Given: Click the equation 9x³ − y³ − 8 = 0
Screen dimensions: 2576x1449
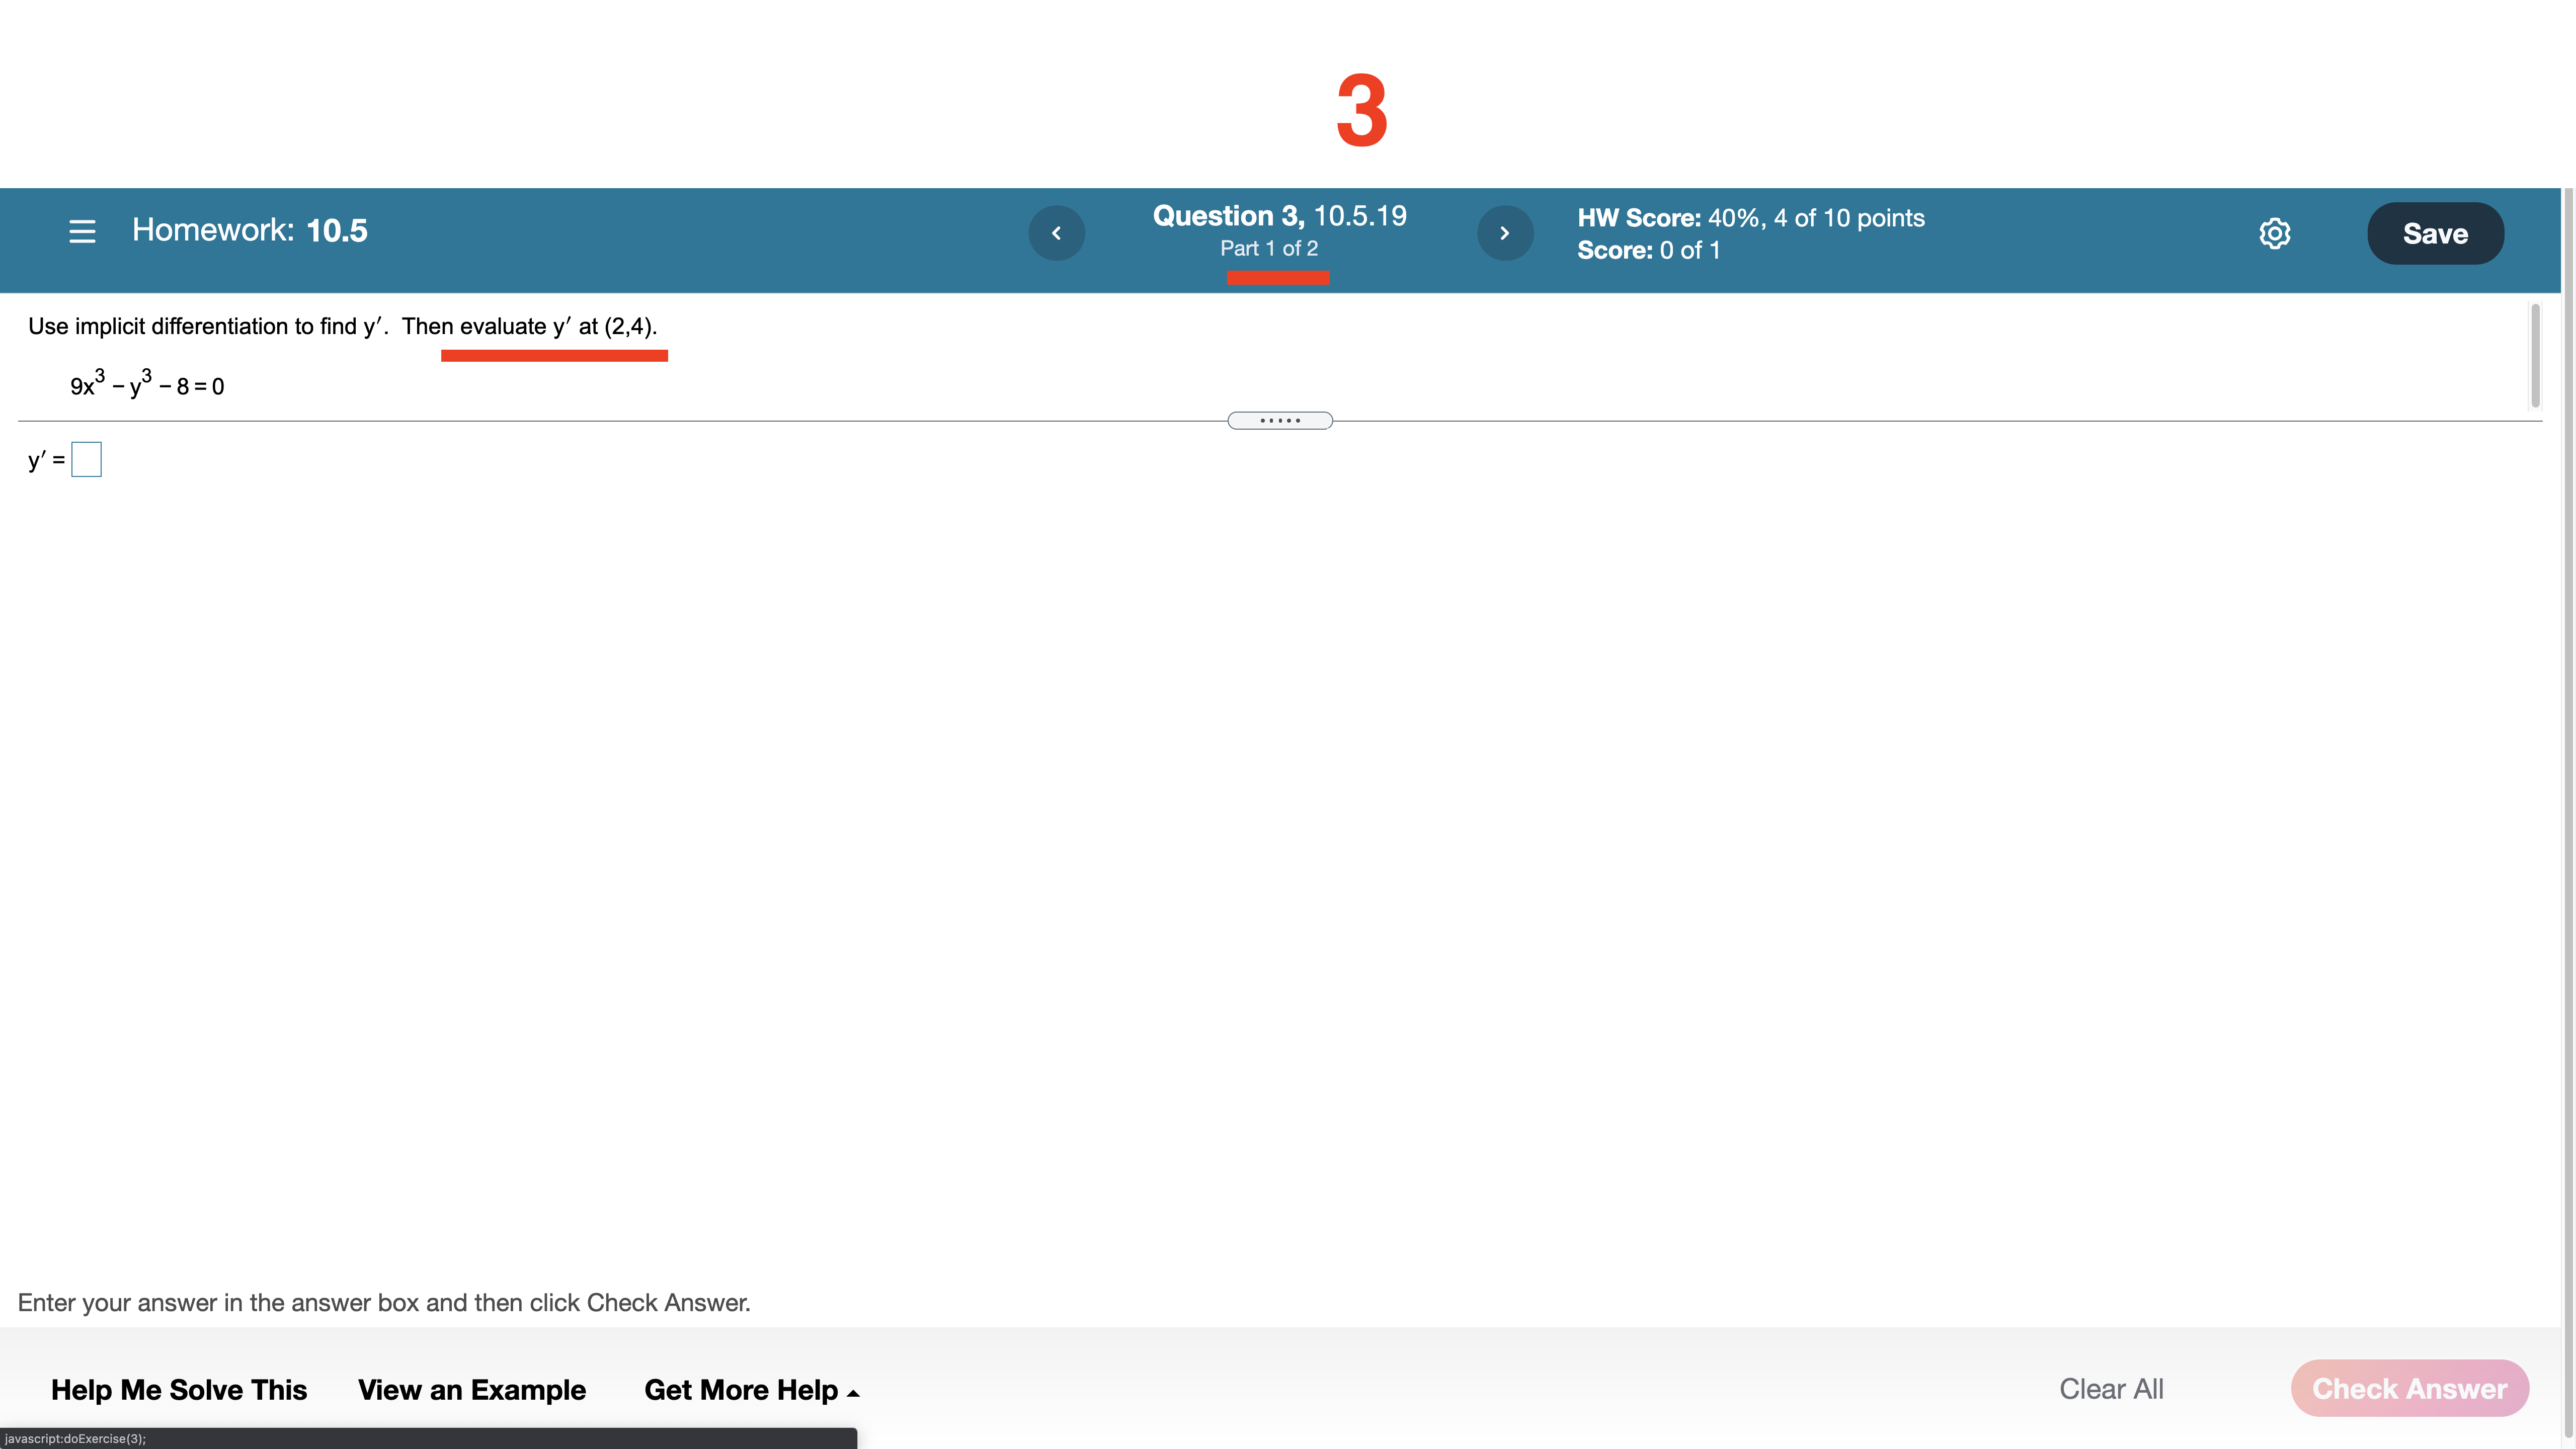Looking at the screenshot, I should click(x=147, y=386).
